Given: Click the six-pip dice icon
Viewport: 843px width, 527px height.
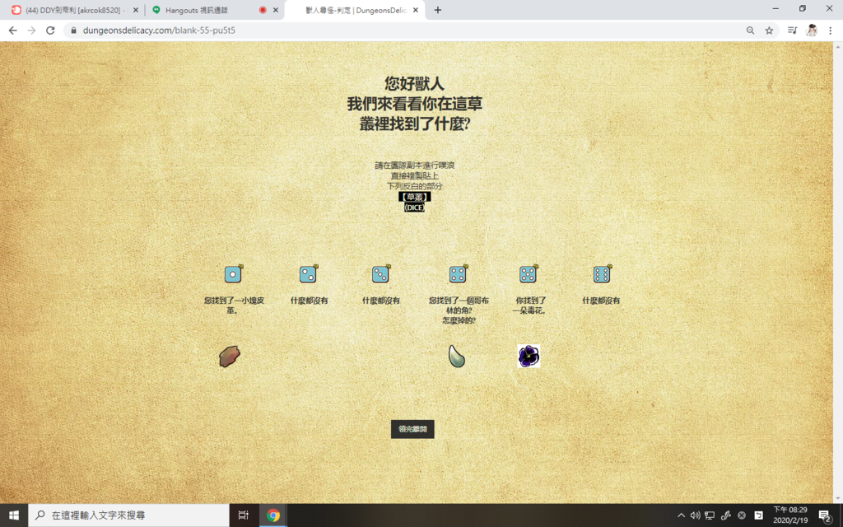Looking at the screenshot, I should (x=602, y=273).
